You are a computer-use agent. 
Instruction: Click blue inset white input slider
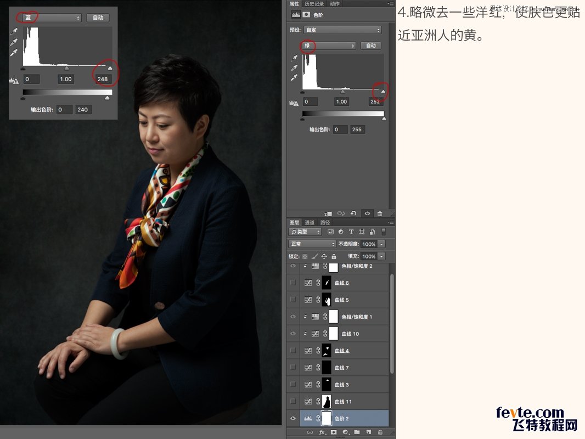[110, 69]
